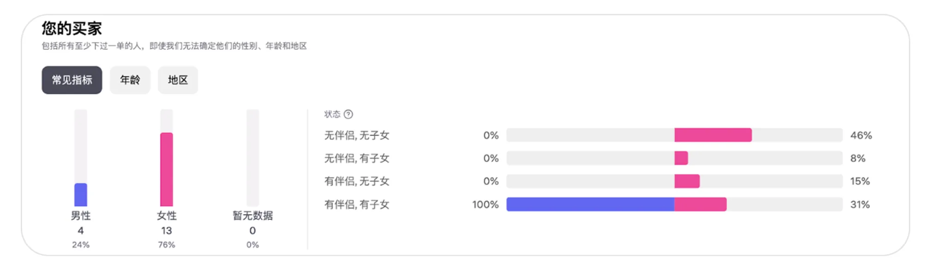931x270 pixels.
Task: Click the 有伴侣, 有子女 label
Action: click(357, 204)
